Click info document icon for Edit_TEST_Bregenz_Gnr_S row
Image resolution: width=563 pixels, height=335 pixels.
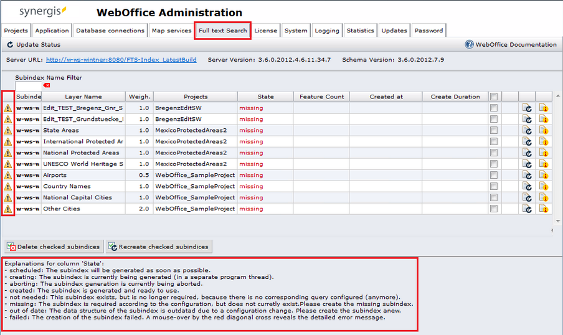point(543,108)
